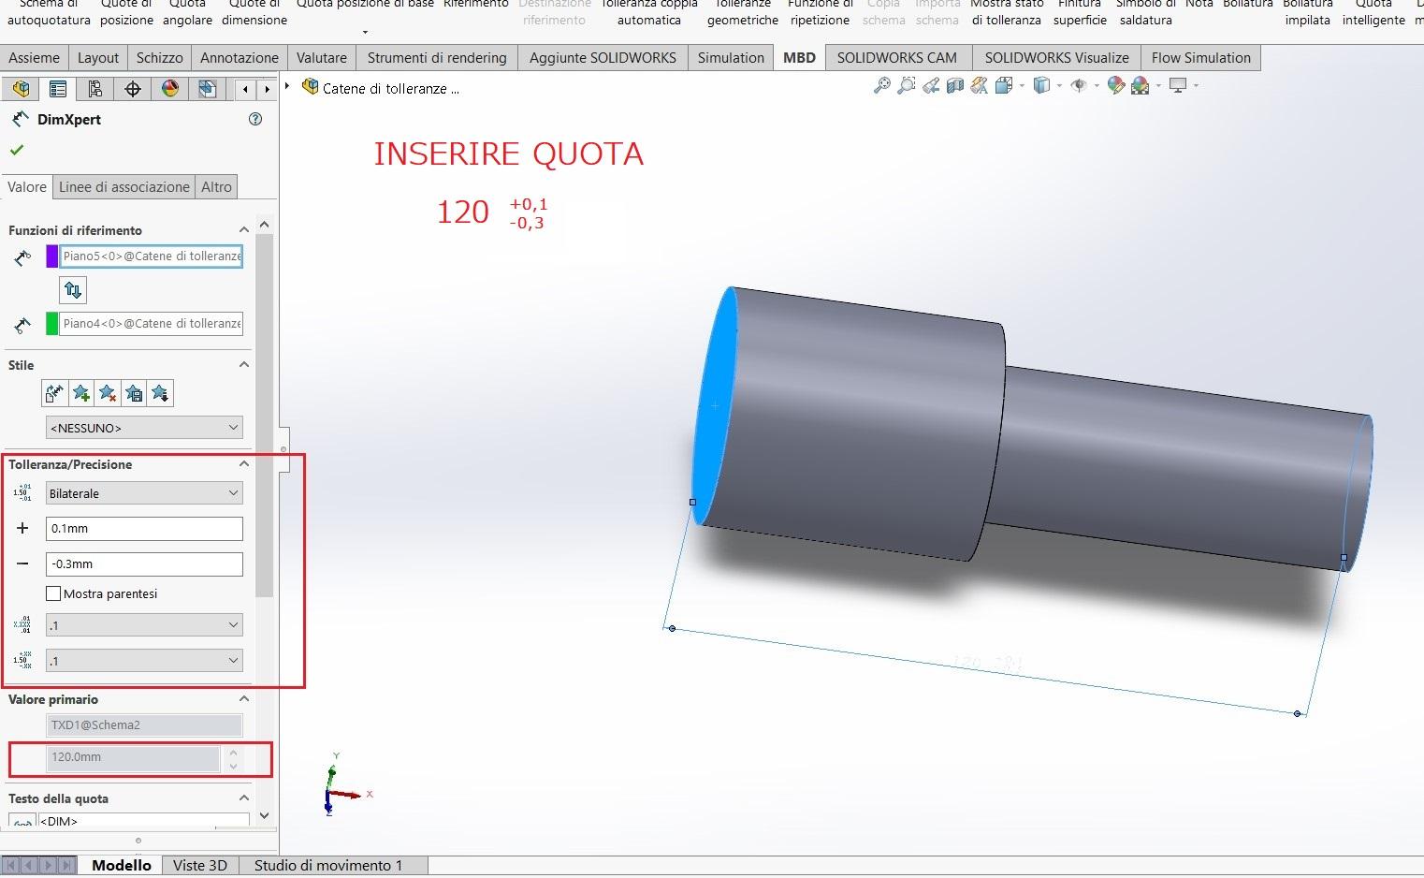Click Zoom to Area icon
1424x878 pixels.
pos(906,85)
